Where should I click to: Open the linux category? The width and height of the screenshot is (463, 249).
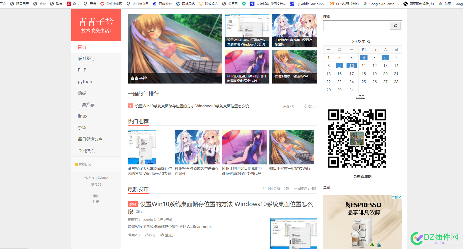[96, 116]
